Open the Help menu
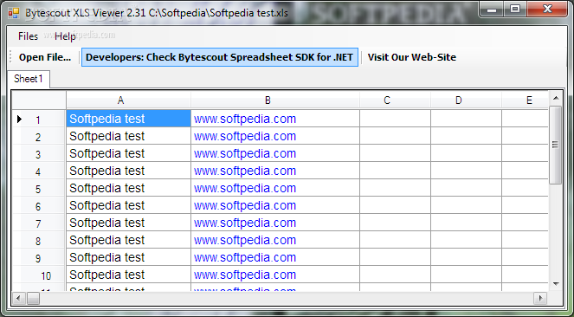 pos(65,36)
